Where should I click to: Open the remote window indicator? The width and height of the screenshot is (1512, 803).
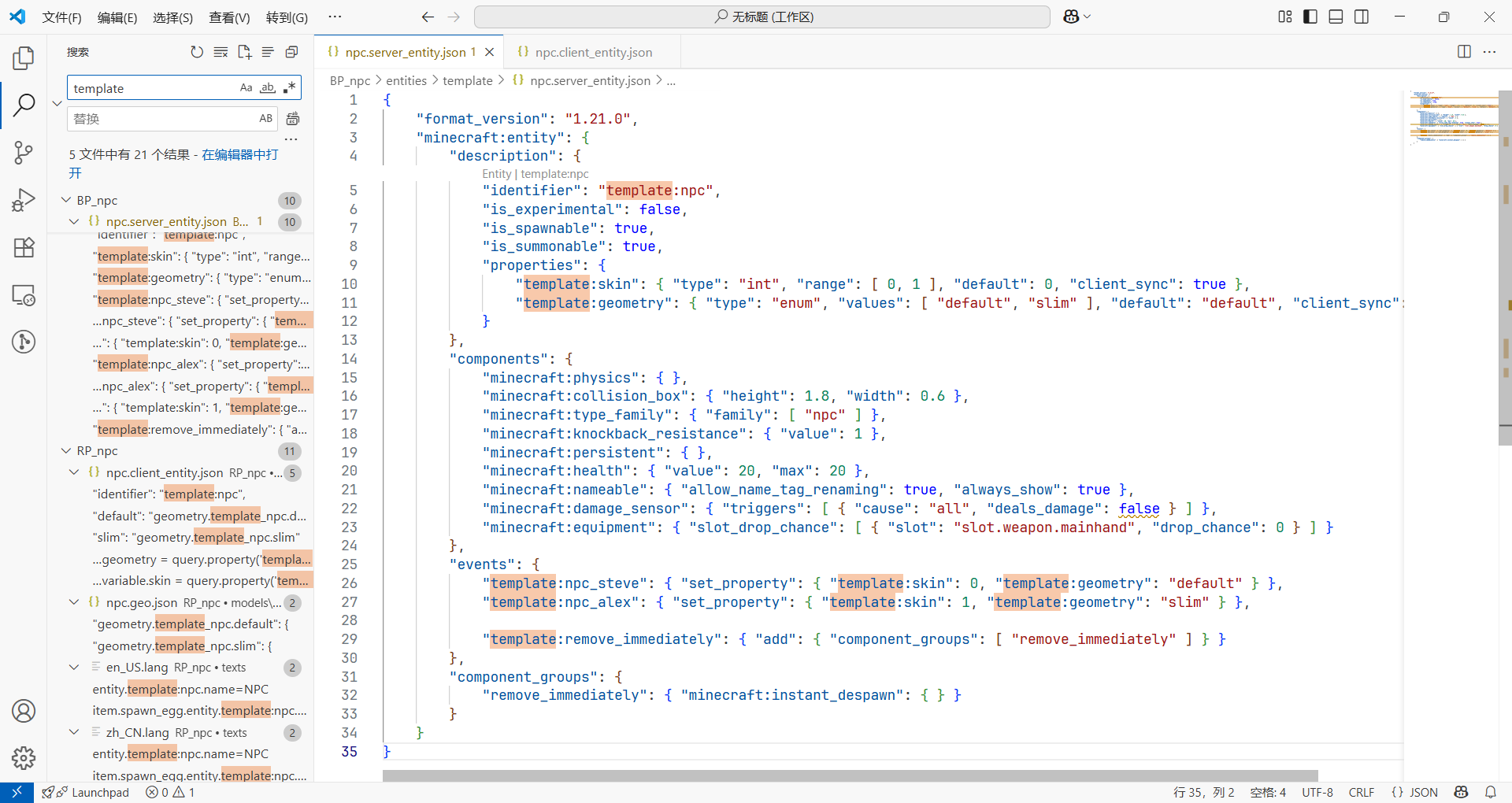[17, 792]
